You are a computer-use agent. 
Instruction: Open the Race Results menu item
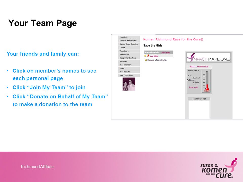pyautogui.click(x=129, y=72)
